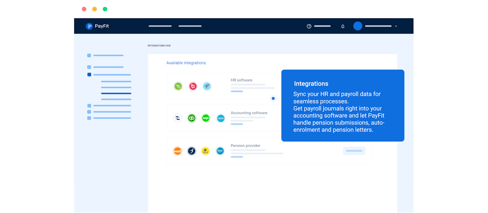Click the macOS yellow minimize dot
This screenshot has height=213, width=488.
(95, 9)
